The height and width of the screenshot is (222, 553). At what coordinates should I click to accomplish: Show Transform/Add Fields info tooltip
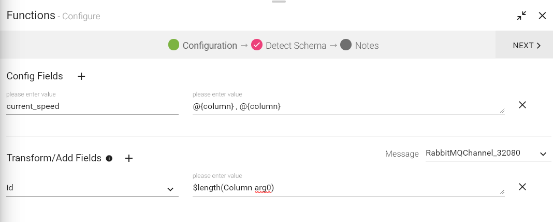click(x=109, y=158)
